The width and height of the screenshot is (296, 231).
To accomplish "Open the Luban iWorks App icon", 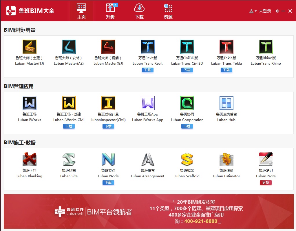I will 148,103.
